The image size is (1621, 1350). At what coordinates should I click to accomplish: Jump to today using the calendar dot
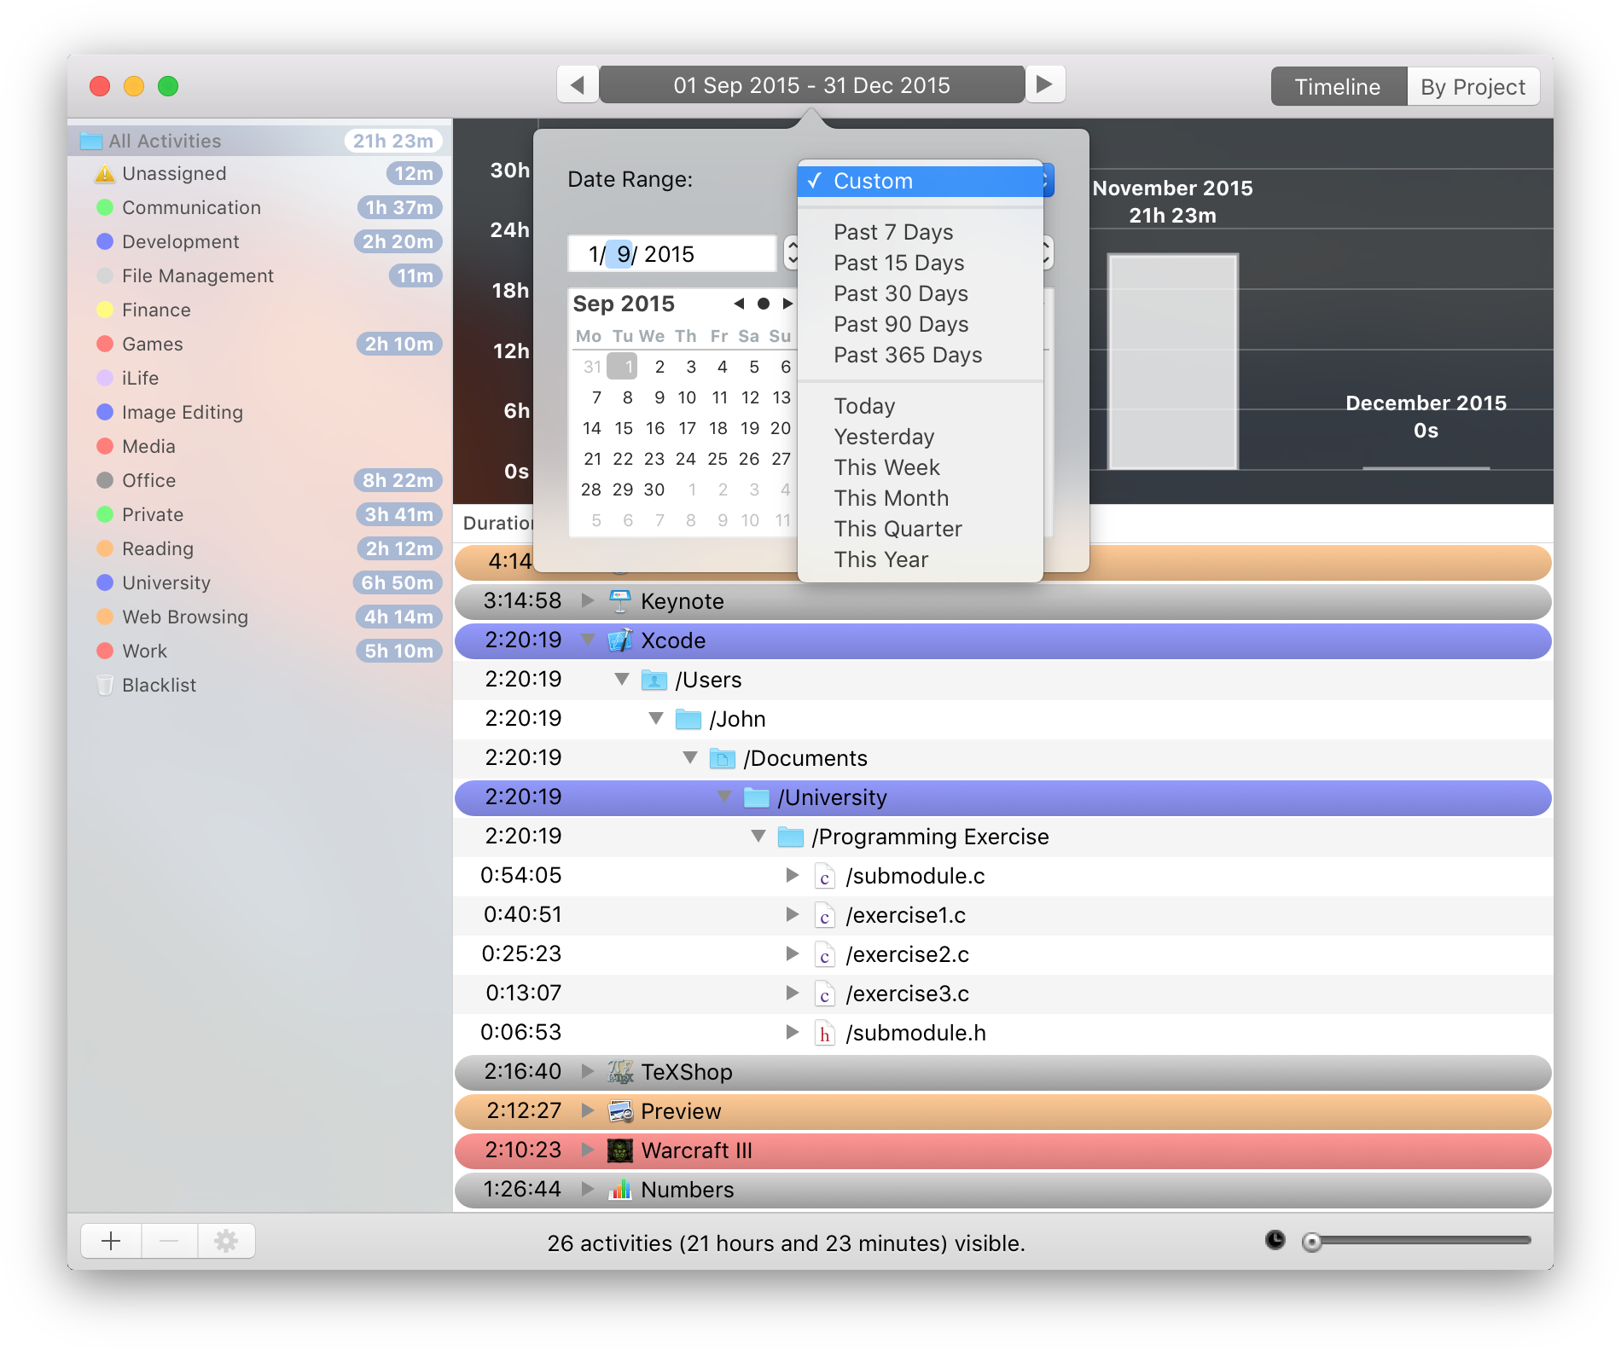(x=764, y=304)
